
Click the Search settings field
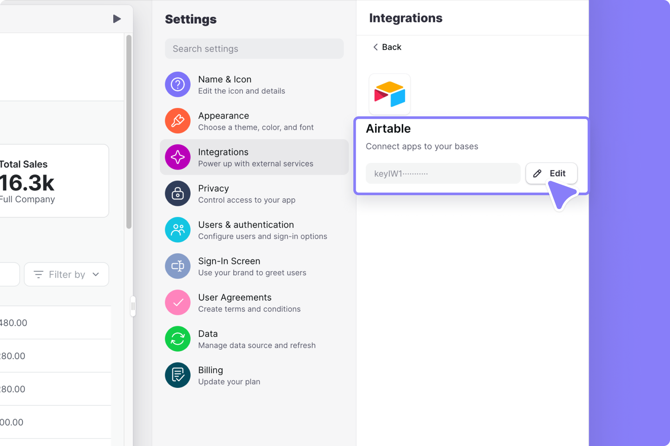coord(254,49)
